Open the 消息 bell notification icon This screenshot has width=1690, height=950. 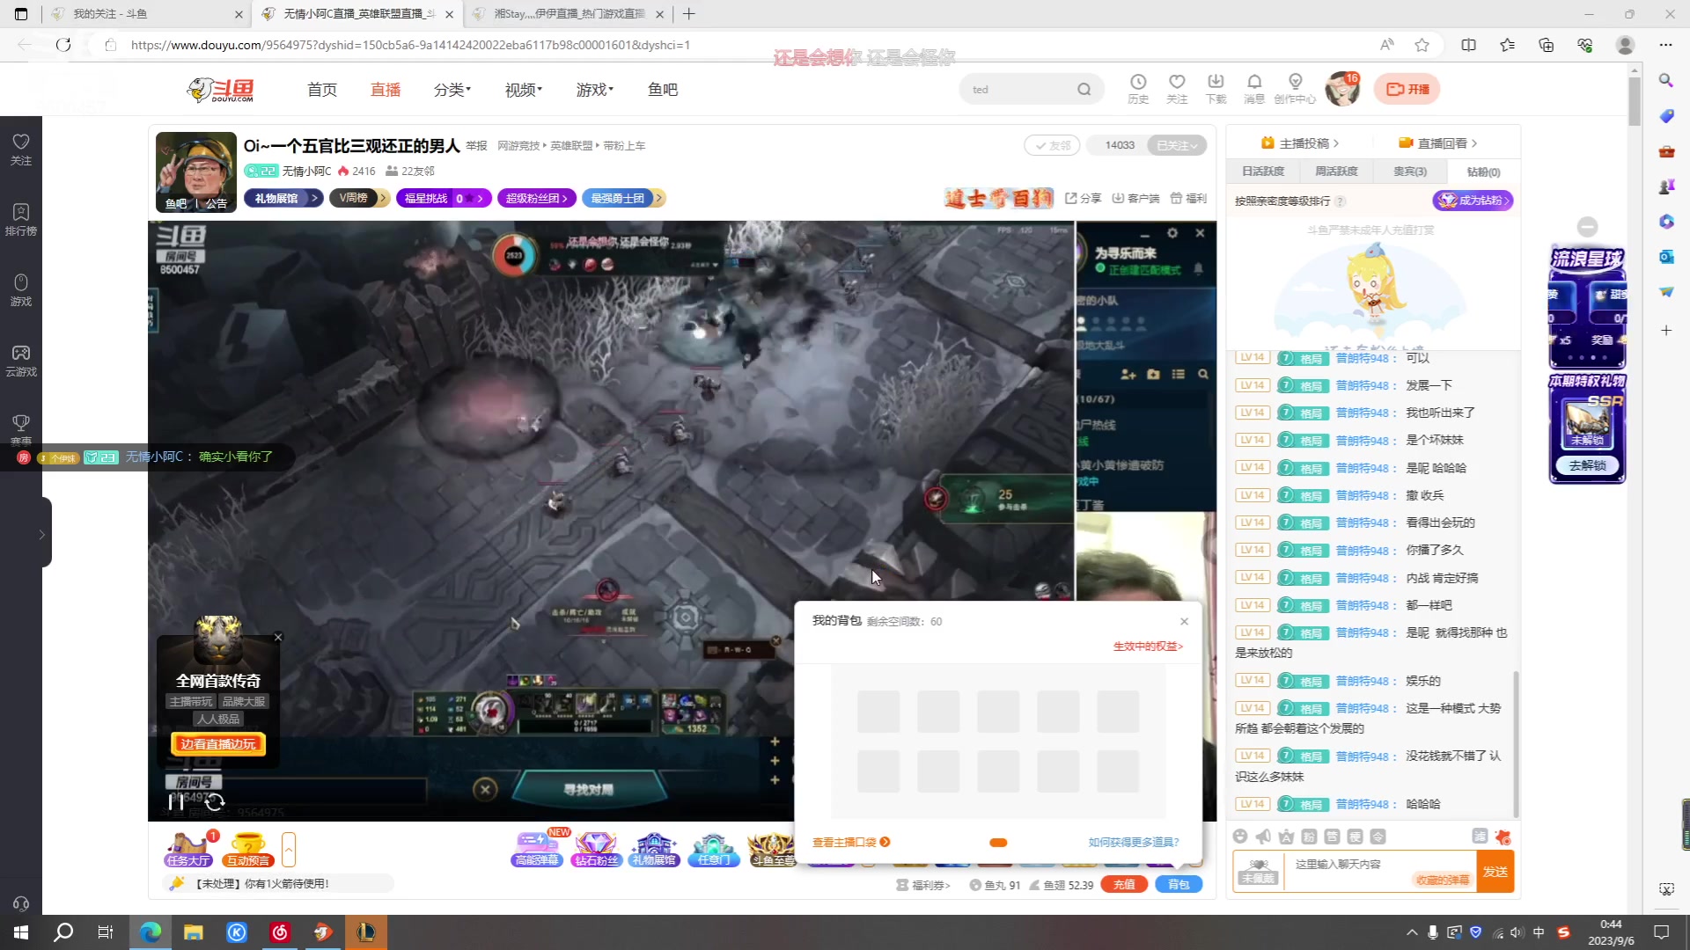1254,88
